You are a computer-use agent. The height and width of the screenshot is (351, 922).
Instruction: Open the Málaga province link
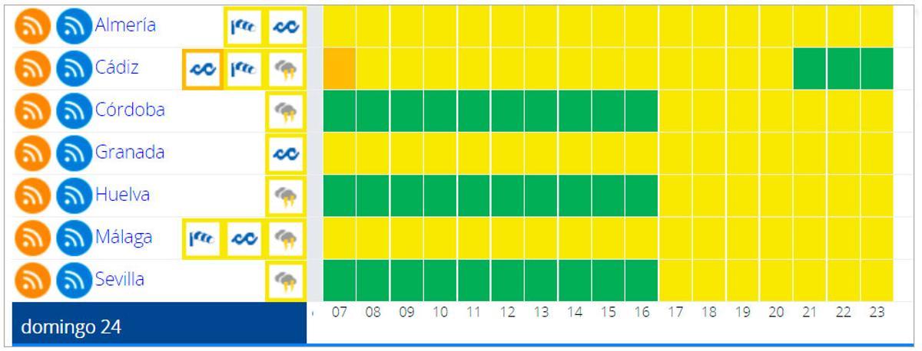pyautogui.click(x=124, y=237)
